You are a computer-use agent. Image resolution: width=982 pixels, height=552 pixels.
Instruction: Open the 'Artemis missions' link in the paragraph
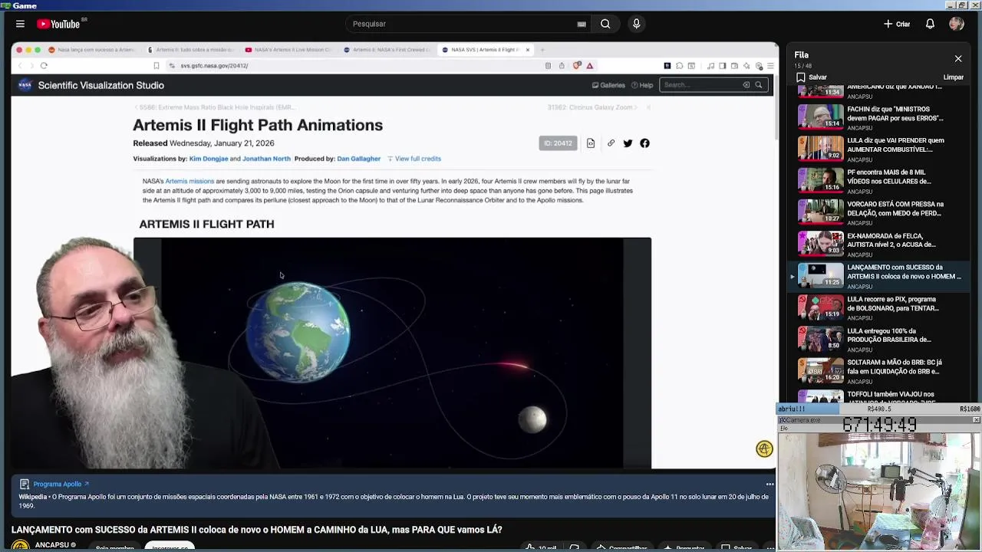[x=189, y=182]
